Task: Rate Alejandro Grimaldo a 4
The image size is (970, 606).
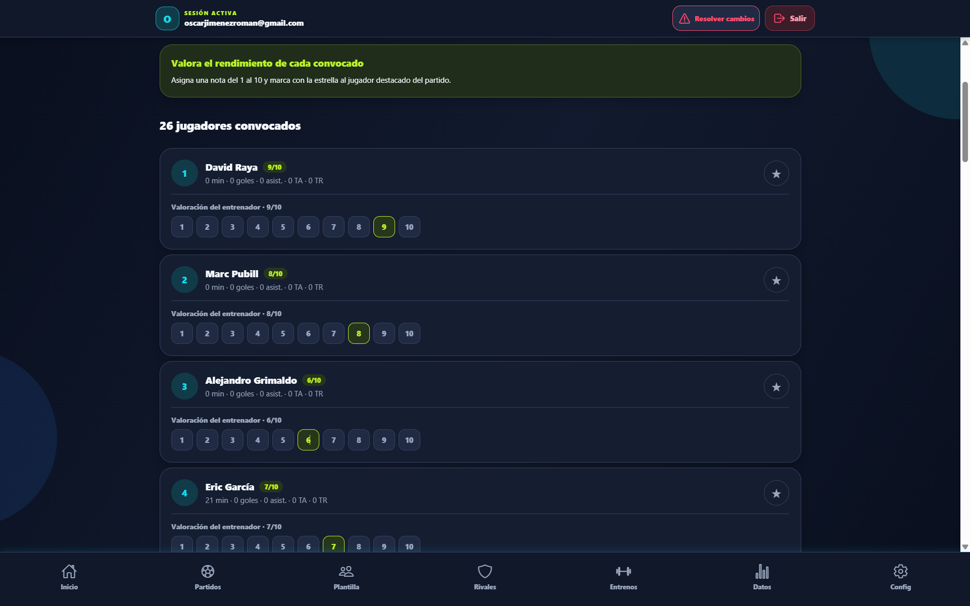Action: pyautogui.click(x=258, y=440)
